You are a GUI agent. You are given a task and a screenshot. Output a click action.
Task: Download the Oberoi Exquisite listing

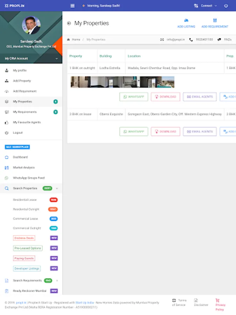[165, 131]
